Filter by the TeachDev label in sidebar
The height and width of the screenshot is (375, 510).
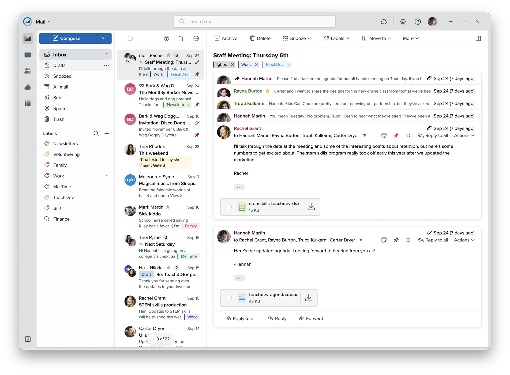click(x=75, y=198)
